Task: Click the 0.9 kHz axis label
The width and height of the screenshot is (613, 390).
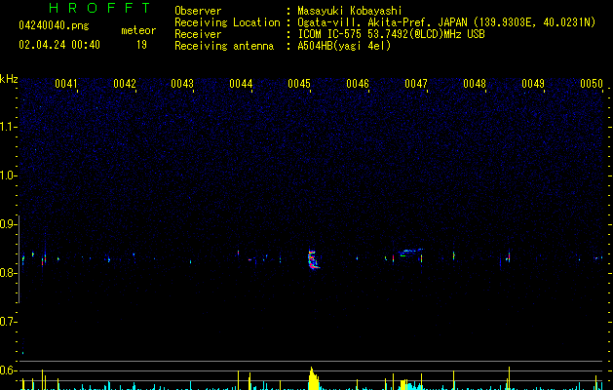Action: tap(8, 224)
